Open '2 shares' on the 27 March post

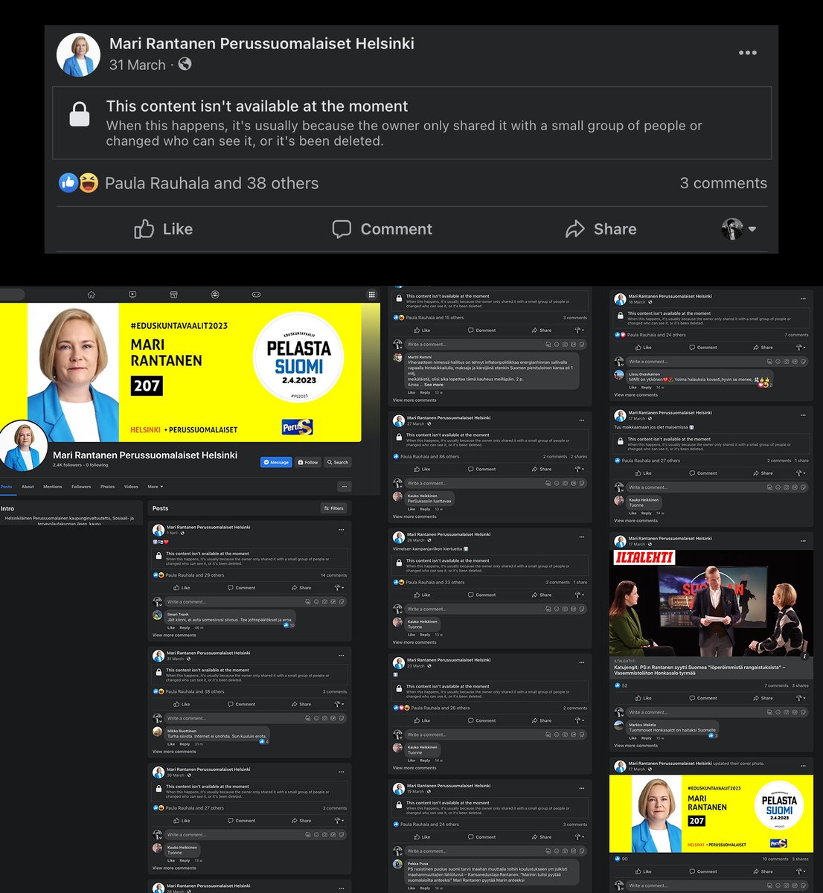(579, 457)
